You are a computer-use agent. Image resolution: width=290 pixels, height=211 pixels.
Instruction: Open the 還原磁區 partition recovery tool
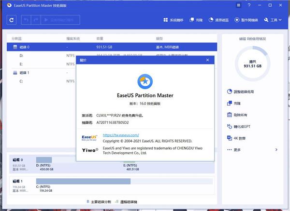pos(218,20)
